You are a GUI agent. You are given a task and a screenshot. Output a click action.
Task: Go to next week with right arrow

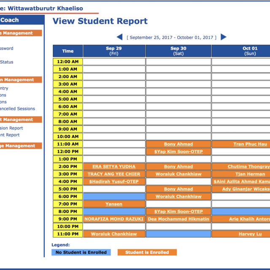(x=223, y=37)
